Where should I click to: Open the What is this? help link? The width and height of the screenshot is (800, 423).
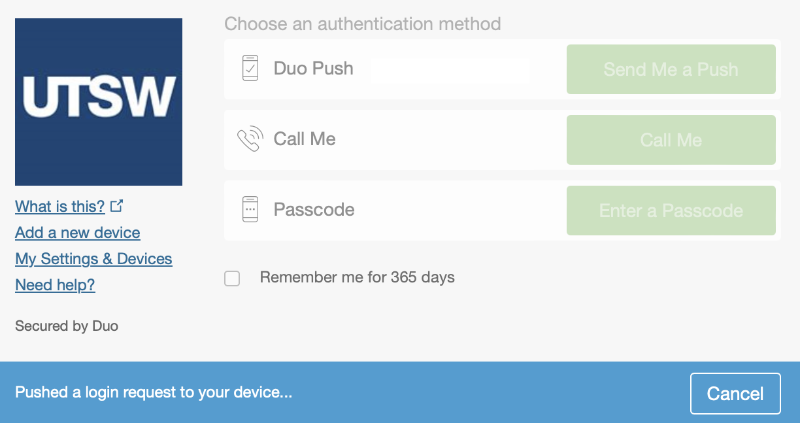[x=59, y=206]
